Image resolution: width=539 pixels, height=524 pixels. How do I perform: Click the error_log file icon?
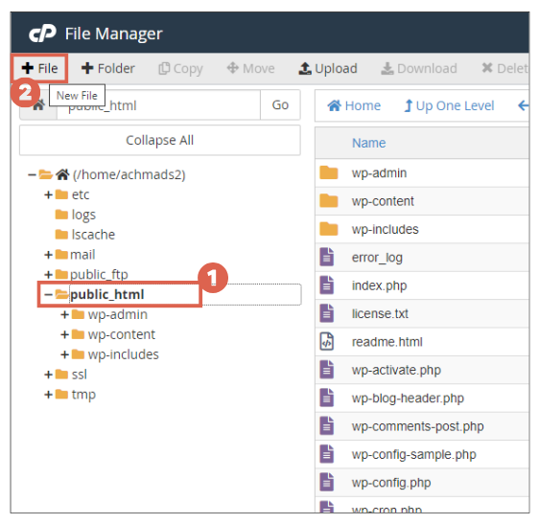(x=326, y=257)
